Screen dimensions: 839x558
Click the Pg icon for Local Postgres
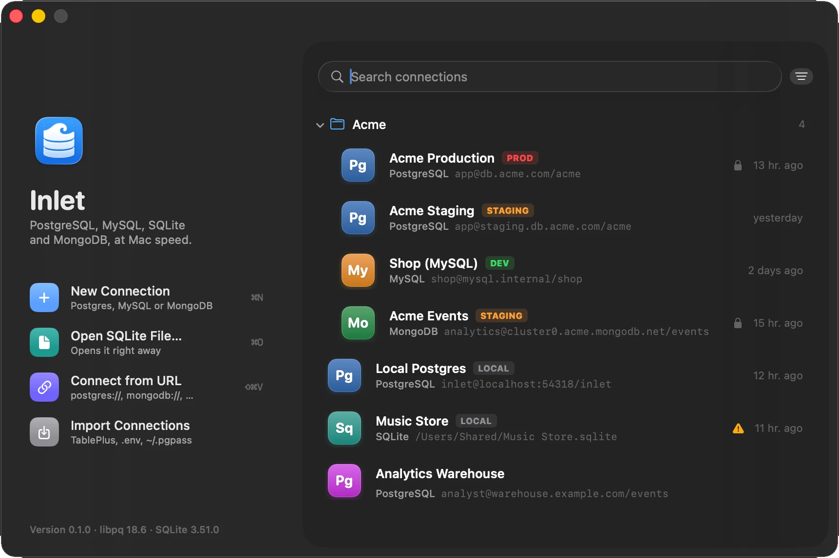[x=344, y=375]
